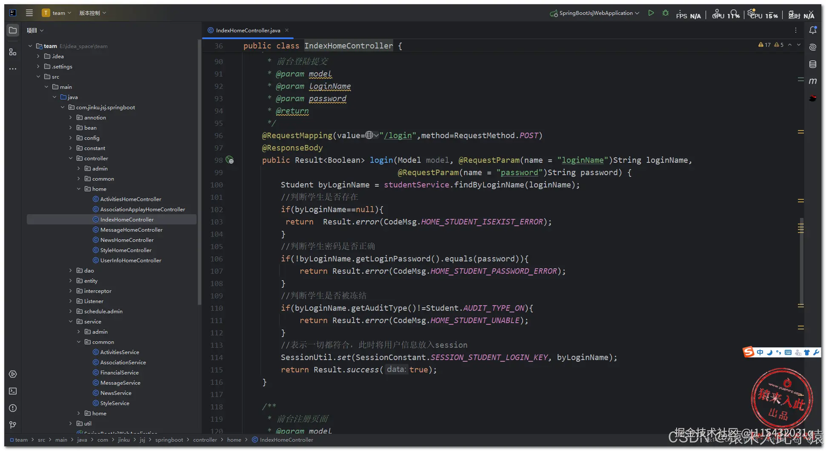Image resolution: width=826 pixels, height=451 pixels.
Task: Expand the util package
Action: point(71,423)
